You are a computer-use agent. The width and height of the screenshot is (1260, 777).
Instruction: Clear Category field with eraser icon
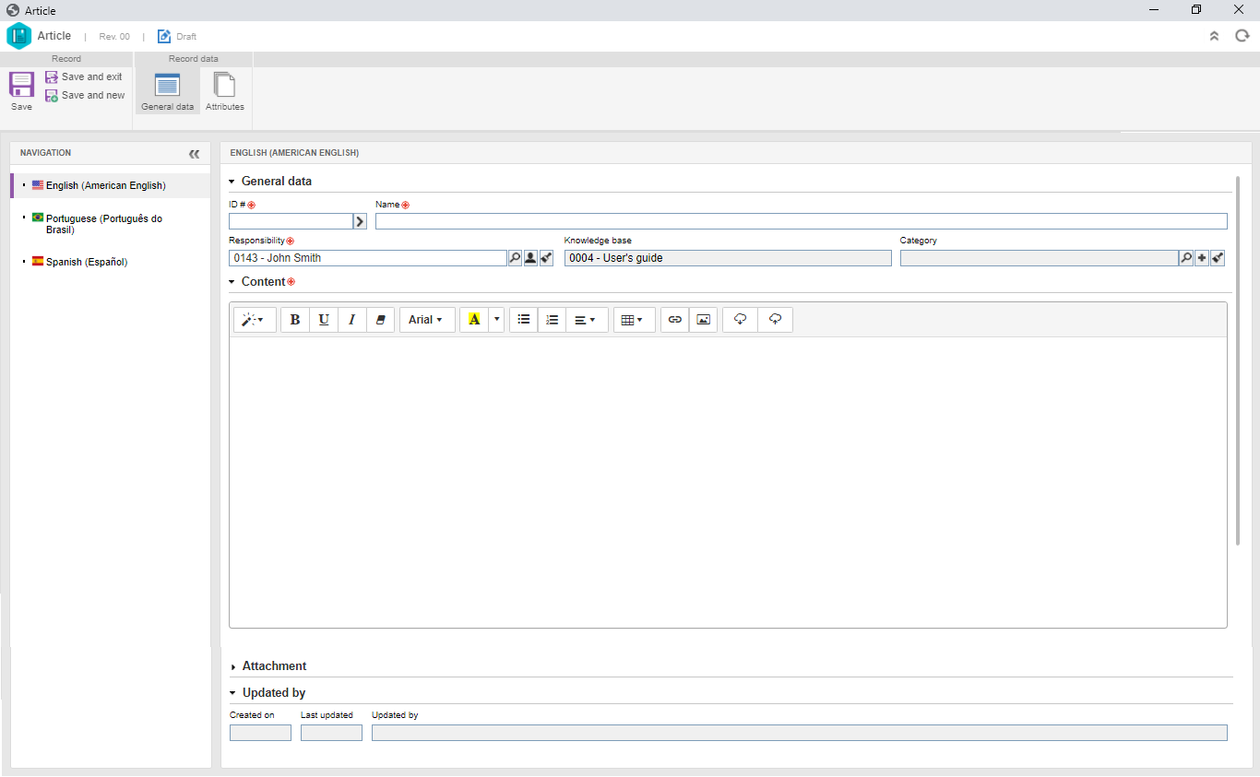pos(1218,258)
